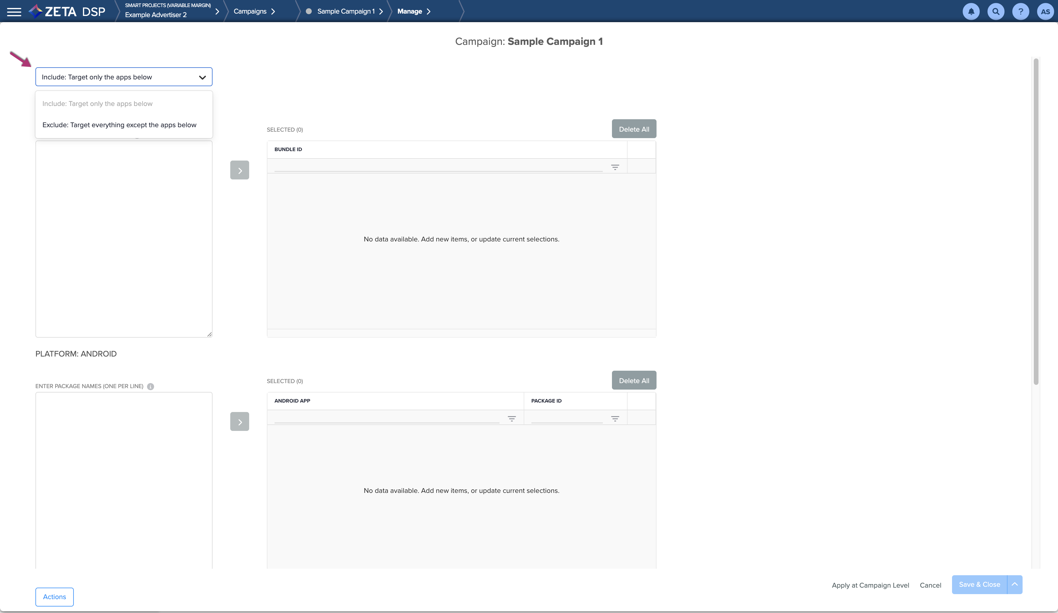Open the Campaigns breadcrumb

tap(250, 11)
